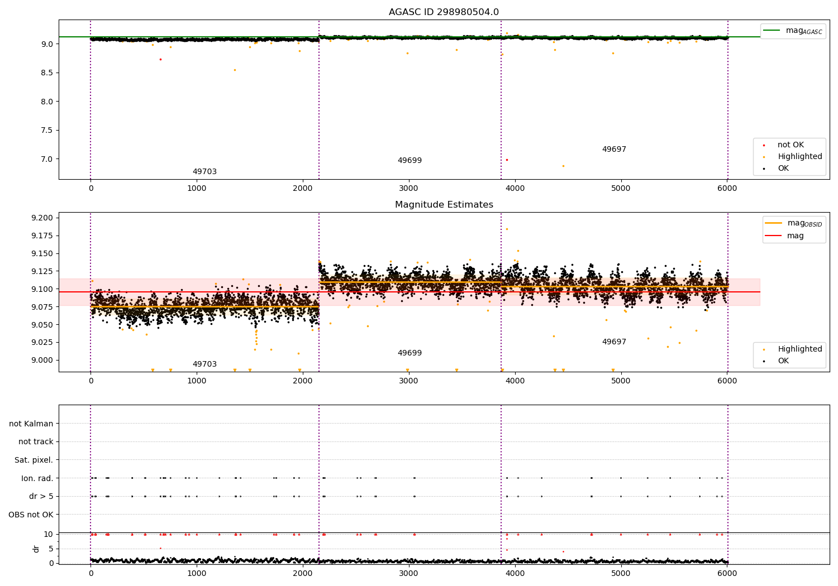Click 'Highlighted' in the top plot legend

(x=800, y=157)
